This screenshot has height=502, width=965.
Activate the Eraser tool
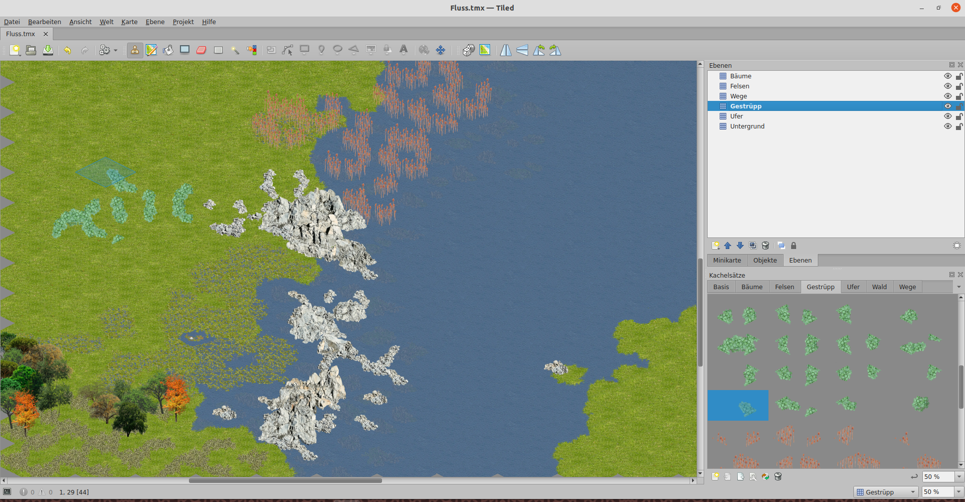point(202,50)
